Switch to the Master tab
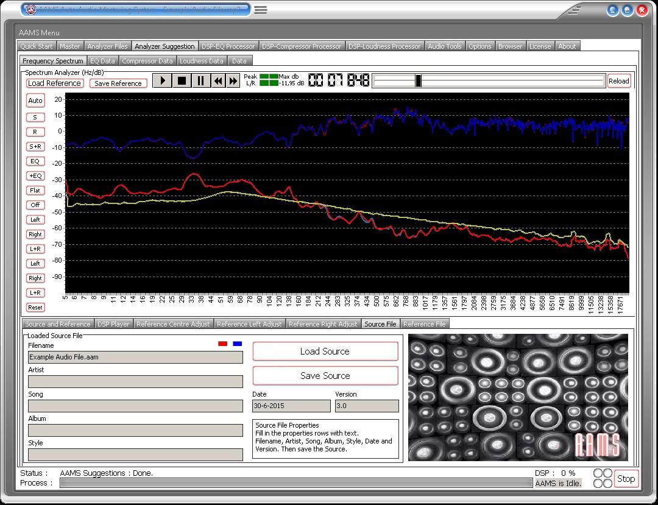 point(69,46)
